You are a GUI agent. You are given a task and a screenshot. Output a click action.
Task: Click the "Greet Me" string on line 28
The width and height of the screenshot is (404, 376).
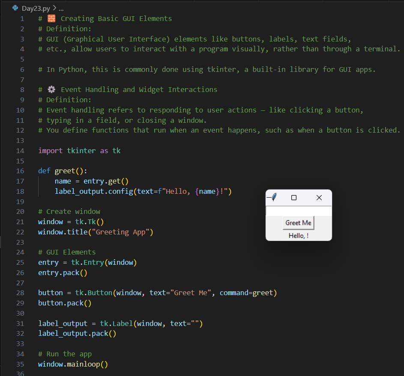pos(191,293)
